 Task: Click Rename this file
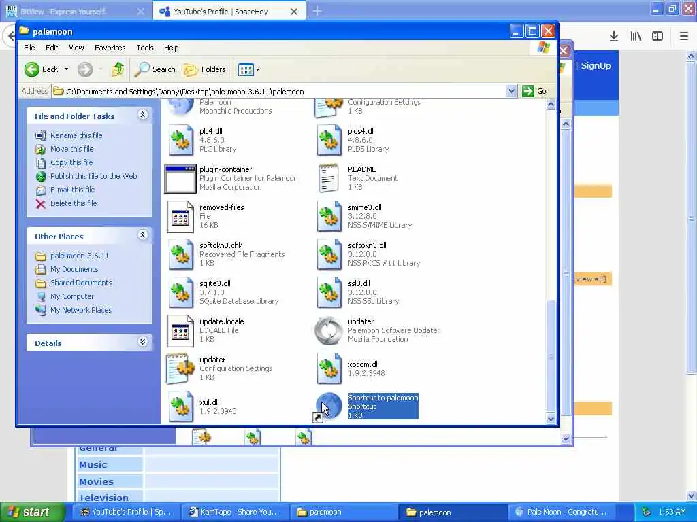(76, 135)
